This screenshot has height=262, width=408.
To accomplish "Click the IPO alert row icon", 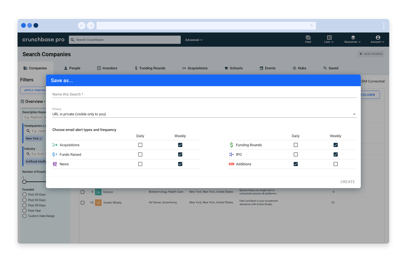I will click(x=231, y=154).
